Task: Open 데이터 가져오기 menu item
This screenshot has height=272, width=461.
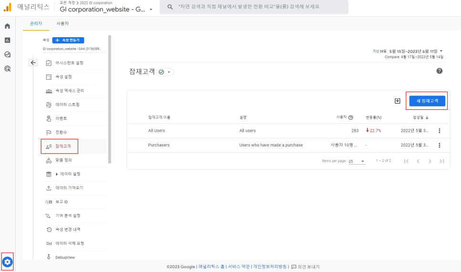Action: [75, 188]
